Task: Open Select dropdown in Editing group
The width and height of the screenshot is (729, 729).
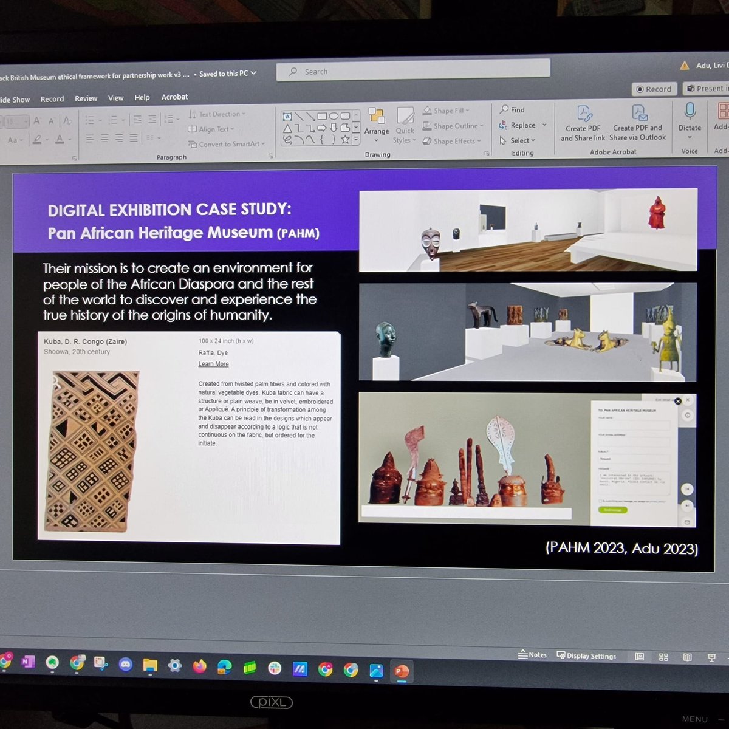Action: click(518, 140)
